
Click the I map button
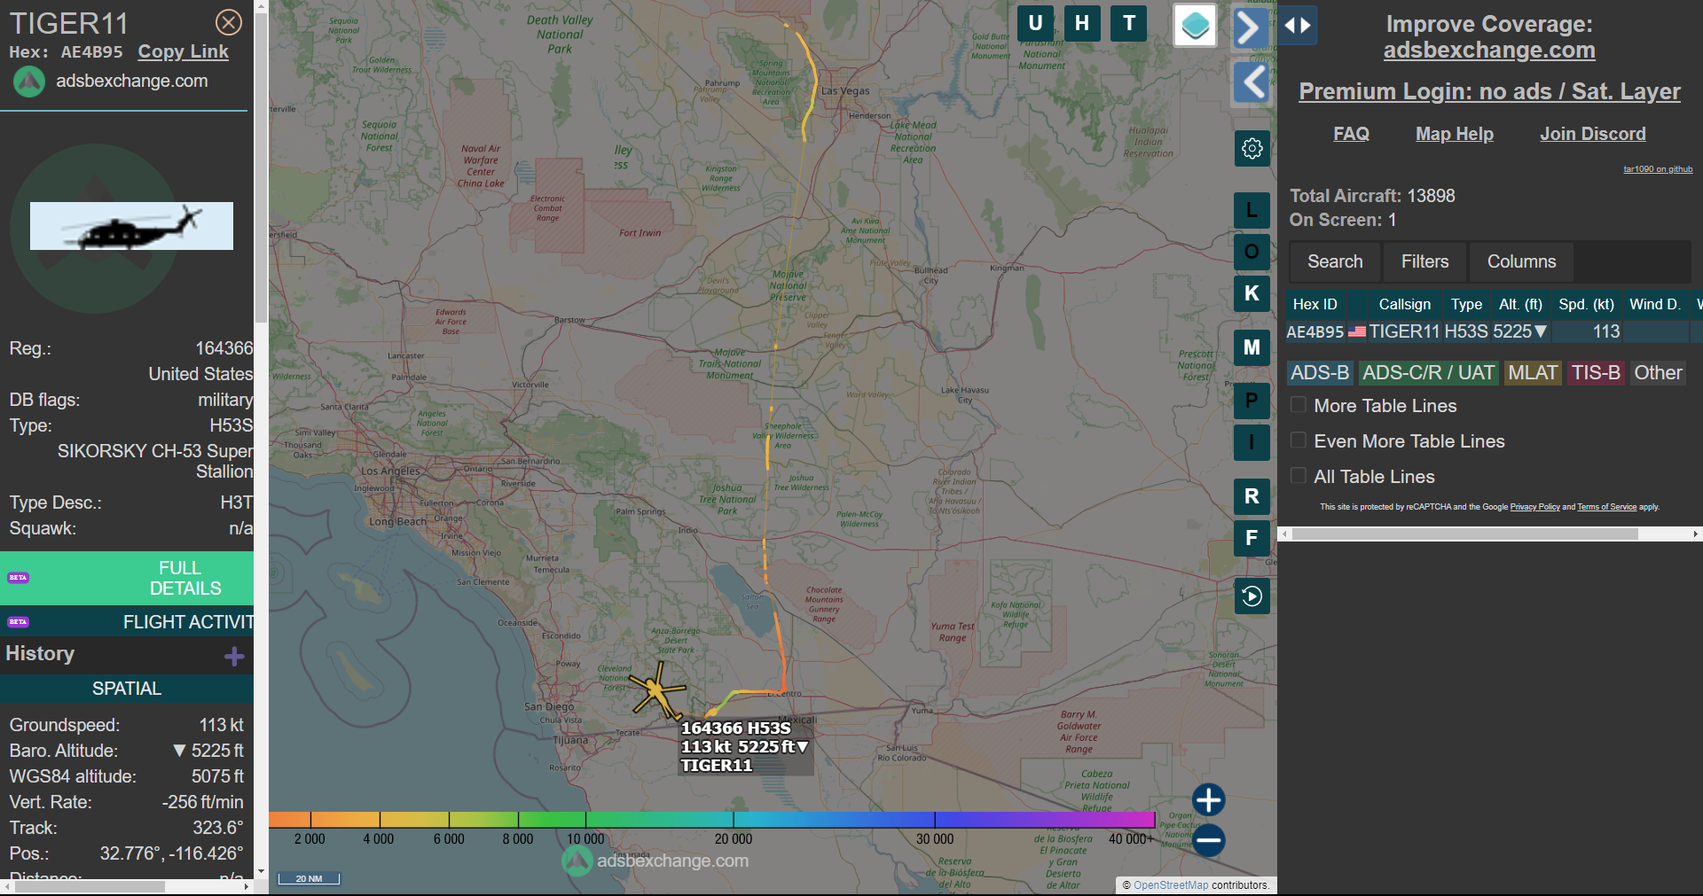click(1252, 442)
